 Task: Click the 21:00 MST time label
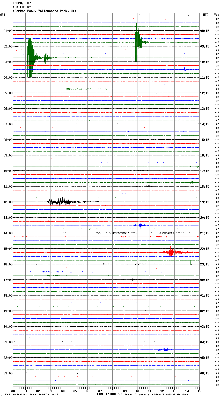pos(8,342)
